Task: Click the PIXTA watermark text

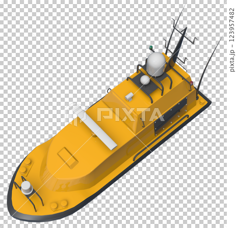Action: pyautogui.click(x=131, y=115)
